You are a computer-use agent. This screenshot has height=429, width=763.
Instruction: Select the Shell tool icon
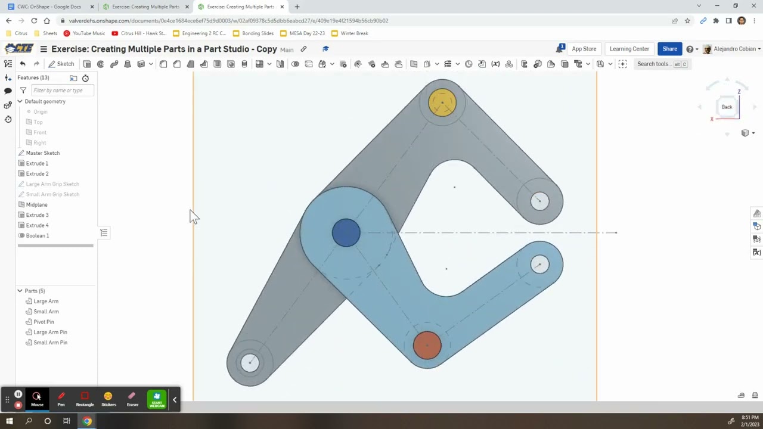point(218,64)
